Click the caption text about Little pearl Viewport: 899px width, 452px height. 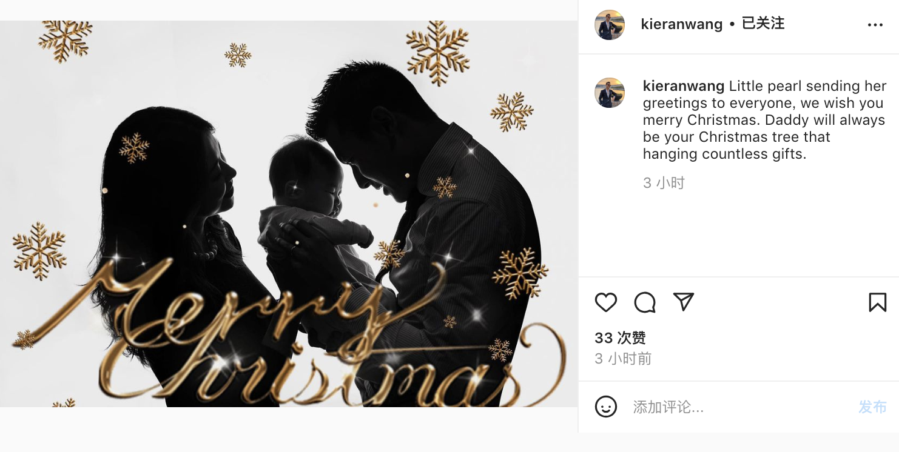pos(765,120)
